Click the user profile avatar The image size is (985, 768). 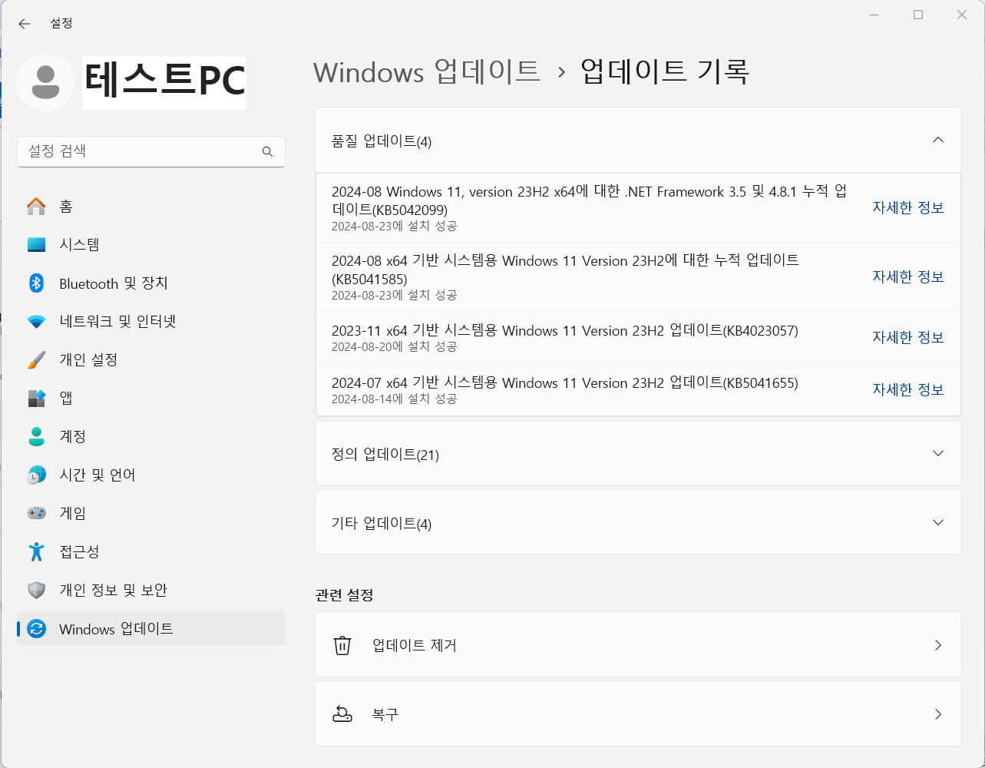45,82
